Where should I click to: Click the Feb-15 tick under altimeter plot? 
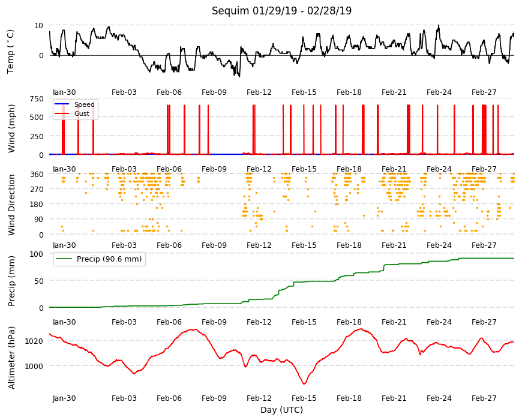[304, 398]
